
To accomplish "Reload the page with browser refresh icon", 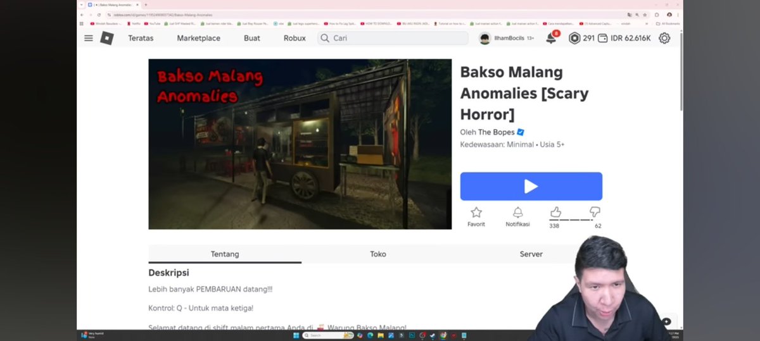I will pos(99,15).
